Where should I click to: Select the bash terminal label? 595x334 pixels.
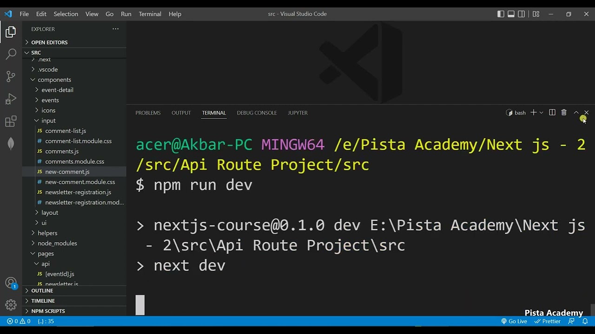516,113
